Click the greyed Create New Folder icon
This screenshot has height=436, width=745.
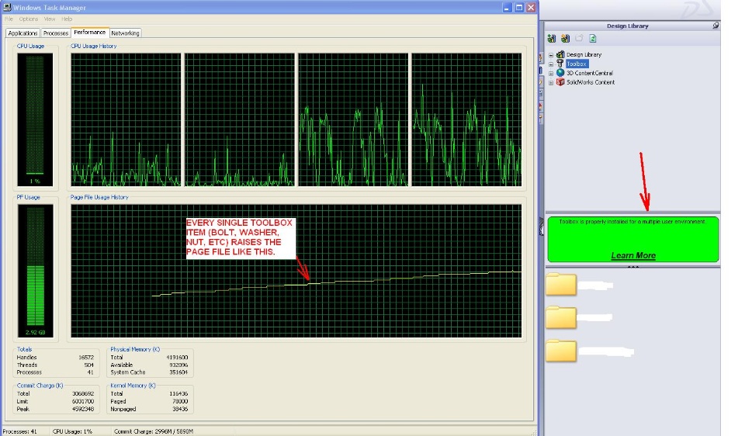point(579,39)
